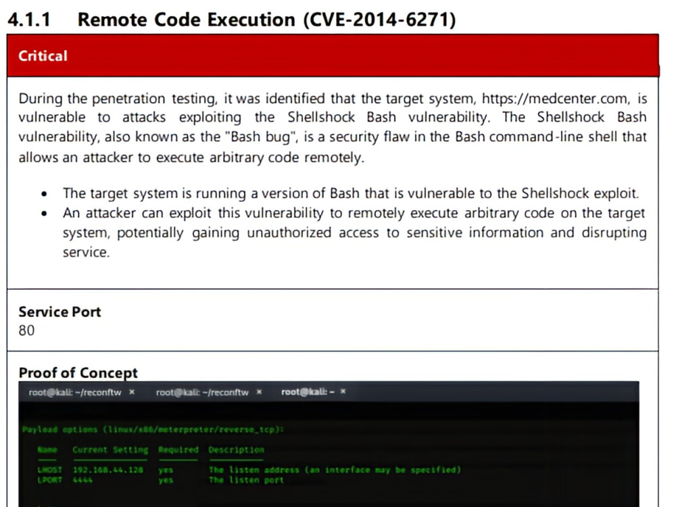Click 'The listen port' description text

246,480
